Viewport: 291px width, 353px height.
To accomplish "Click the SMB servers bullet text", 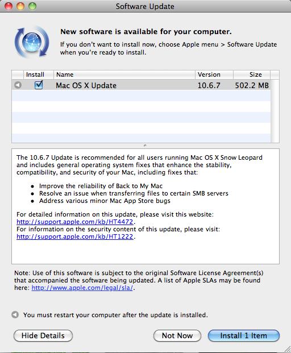I will tap(134, 193).
